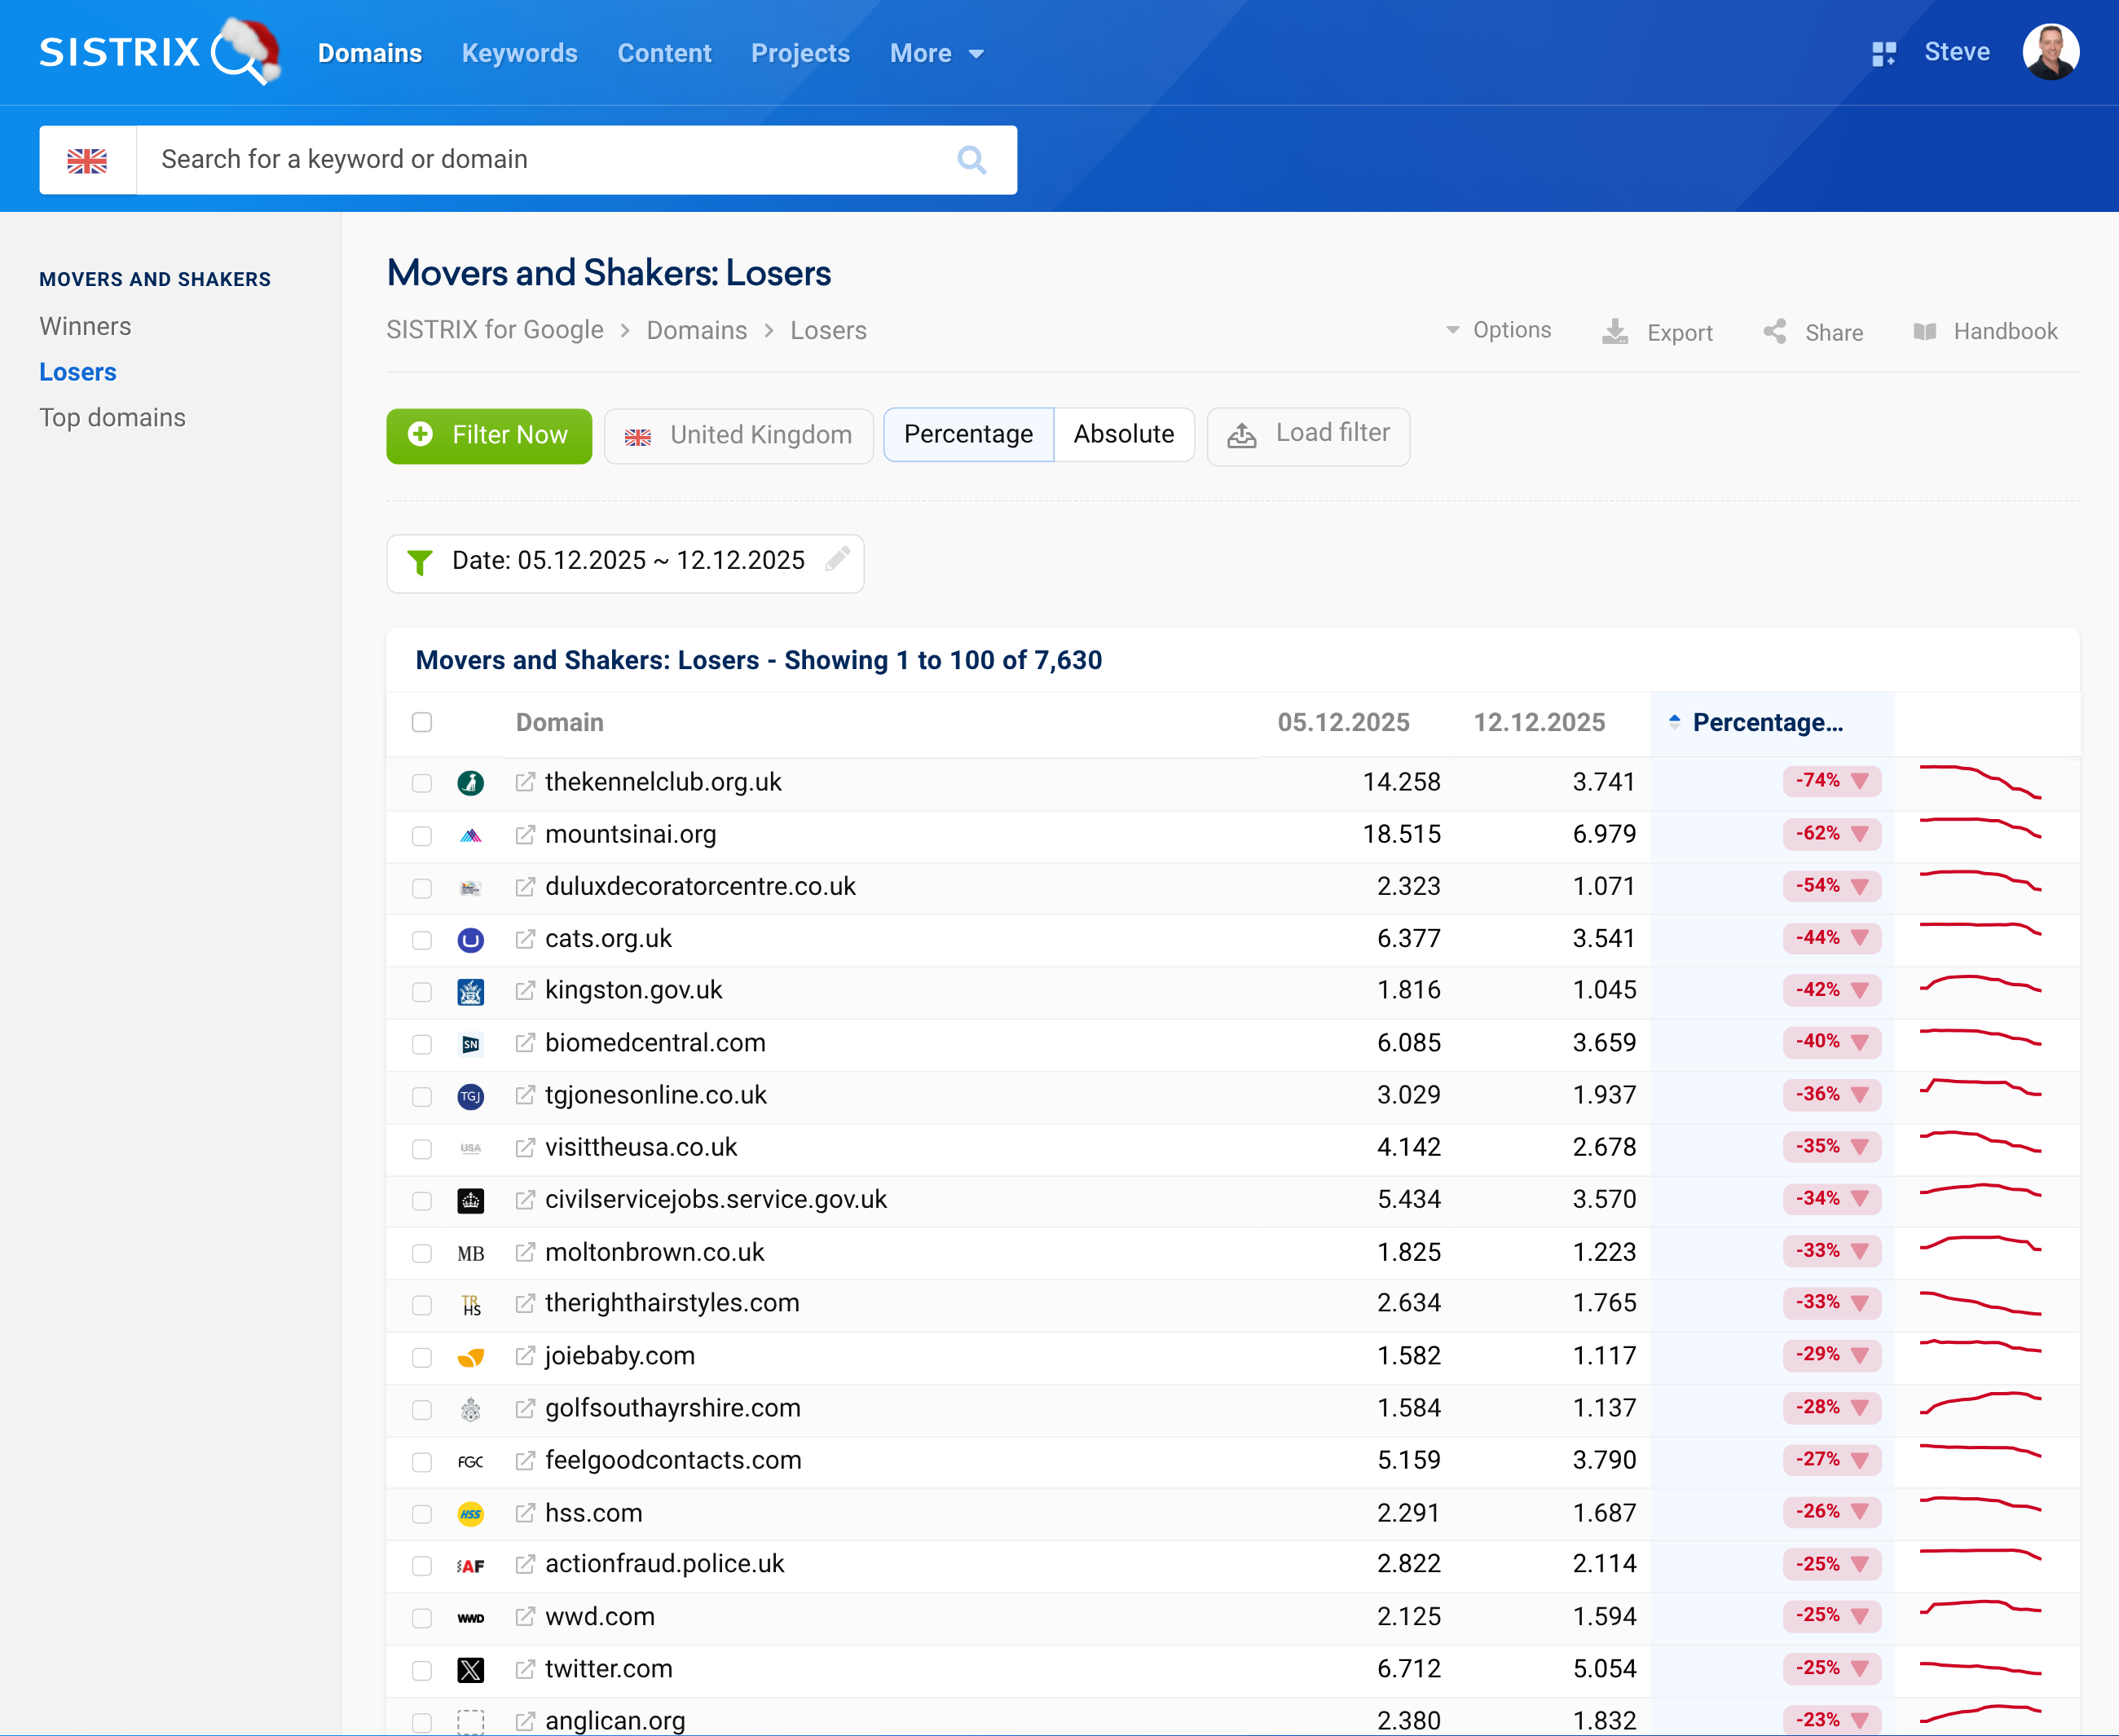2119x1736 pixels.
Task: Open the apps grid icon near Steve
Action: (1883, 53)
